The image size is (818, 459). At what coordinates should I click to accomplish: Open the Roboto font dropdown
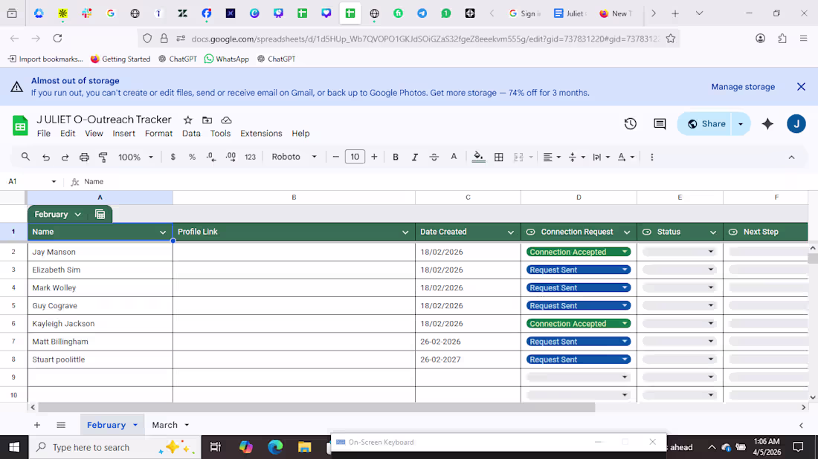294,157
